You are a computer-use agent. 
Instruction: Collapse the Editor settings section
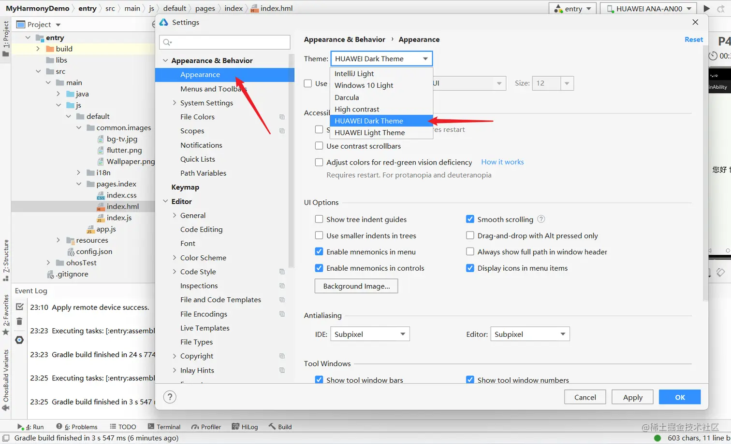[x=165, y=201]
